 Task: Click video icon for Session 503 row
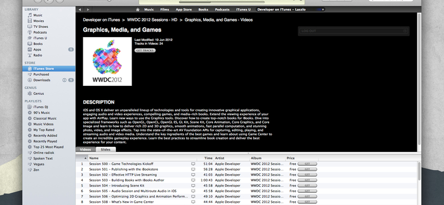click(x=193, y=180)
